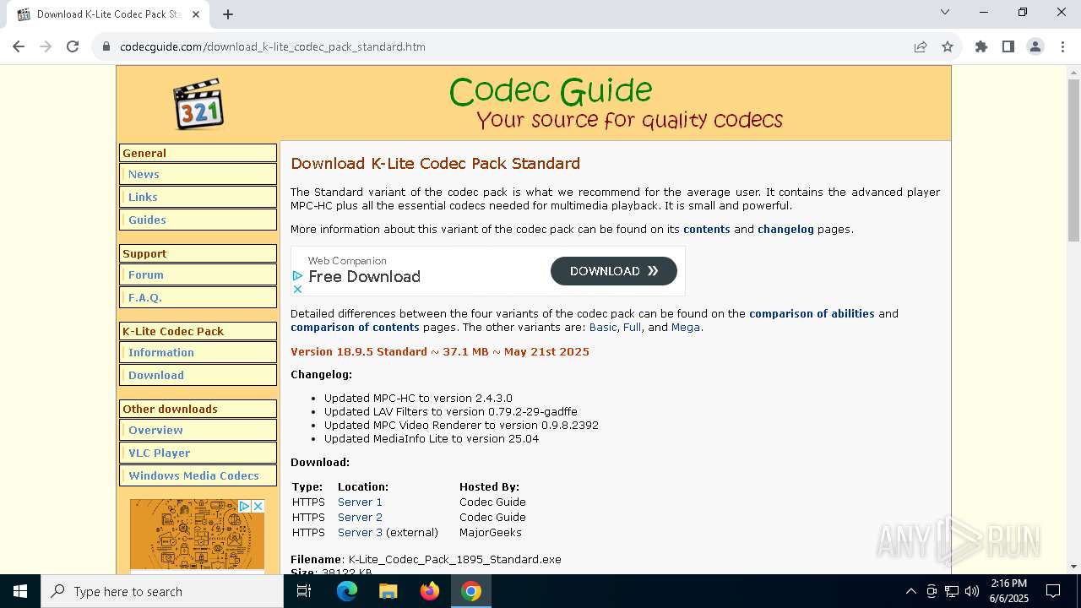Click the taskbar clock showing 2:16 PM
This screenshot has height=608, width=1081.
click(1008, 591)
